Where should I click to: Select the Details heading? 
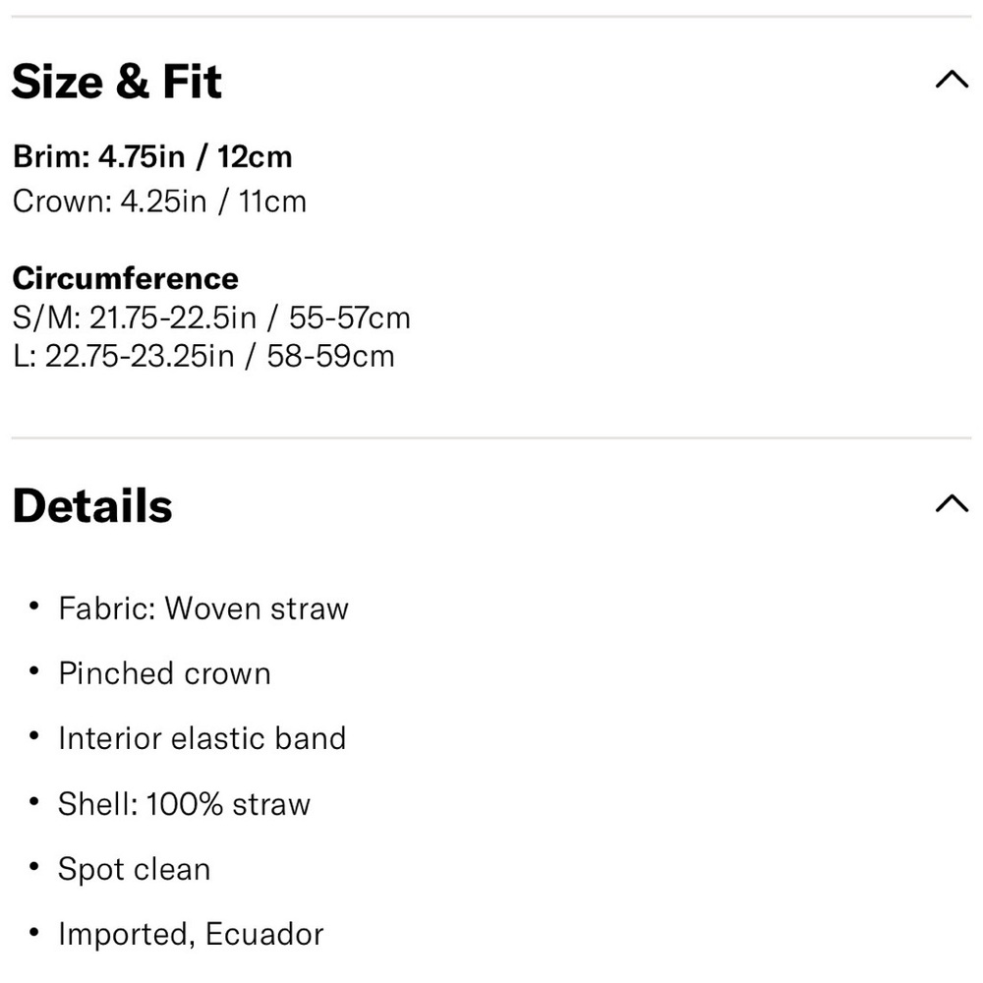(92, 506)
